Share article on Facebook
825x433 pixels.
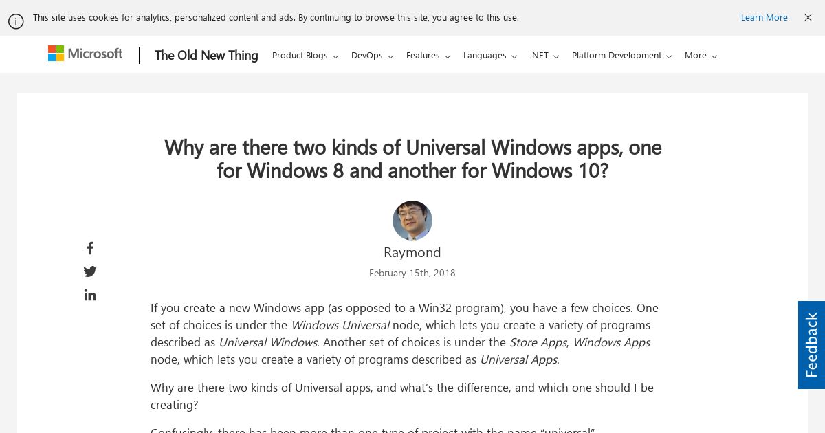[90, 248]
